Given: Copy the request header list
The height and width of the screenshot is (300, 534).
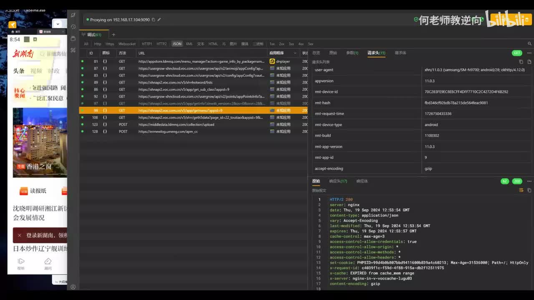Looking at the screenshot, I should coord(521,62).
